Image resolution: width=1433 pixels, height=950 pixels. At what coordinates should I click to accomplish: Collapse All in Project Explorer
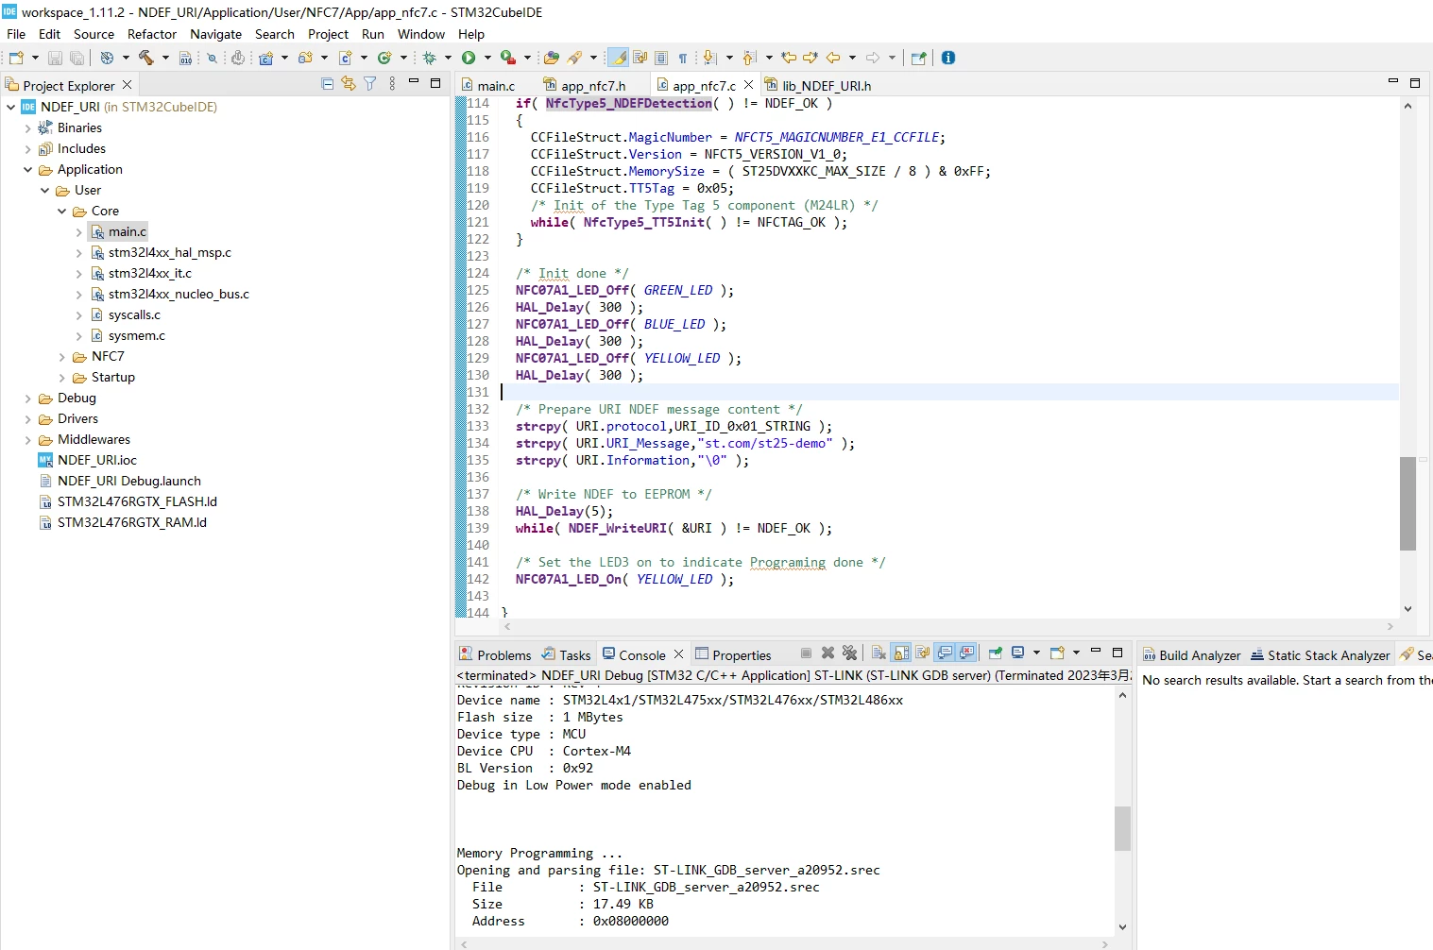[x=328, y=84]
